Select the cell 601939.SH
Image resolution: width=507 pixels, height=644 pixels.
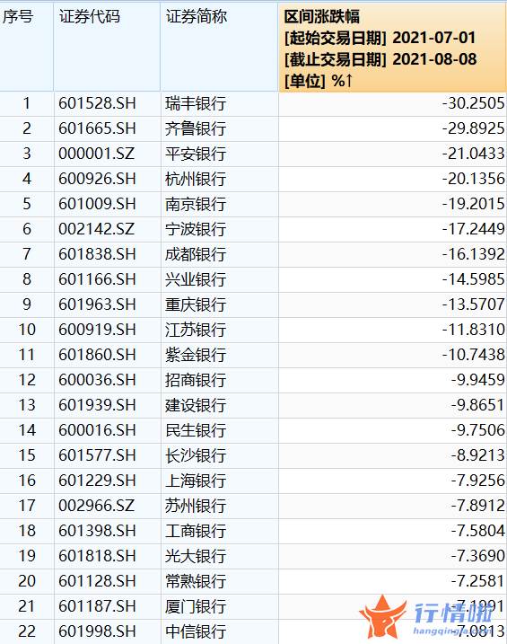[x=107, y=405]
